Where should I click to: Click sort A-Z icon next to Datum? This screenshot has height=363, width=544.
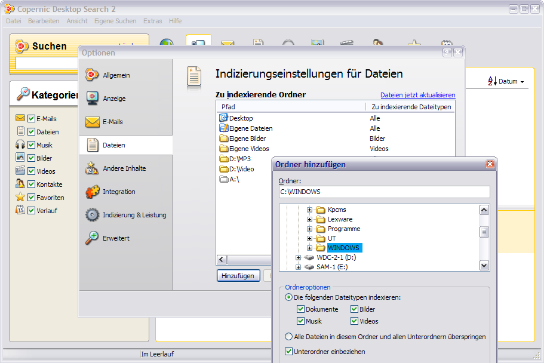[492, 81]
